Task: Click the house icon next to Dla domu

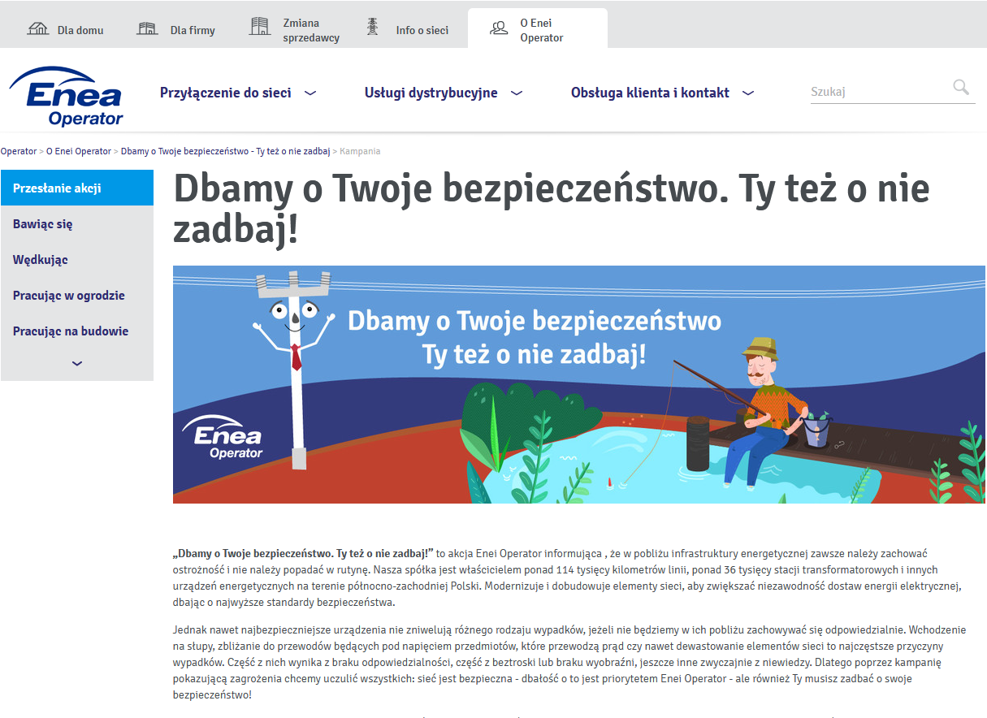Action: (38, 28)
